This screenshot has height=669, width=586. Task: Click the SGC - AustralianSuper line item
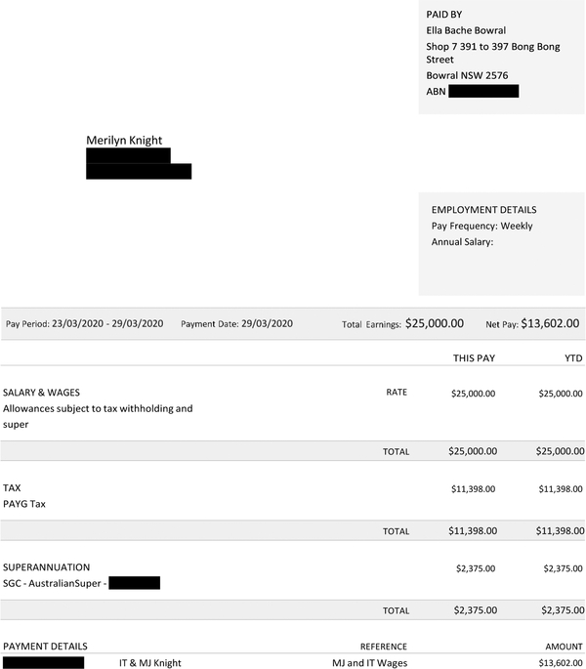click(55, 583)
